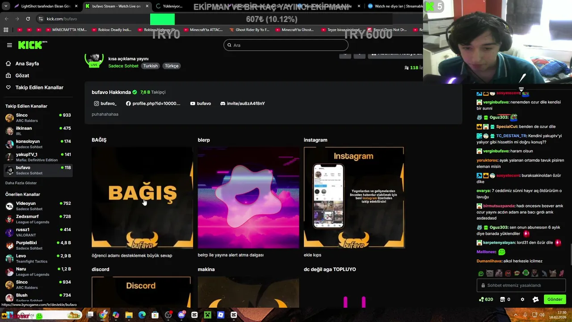572x322 pixels.
Task: Click username kerpetenyalayan in chat
Action: tap(499, 243)
